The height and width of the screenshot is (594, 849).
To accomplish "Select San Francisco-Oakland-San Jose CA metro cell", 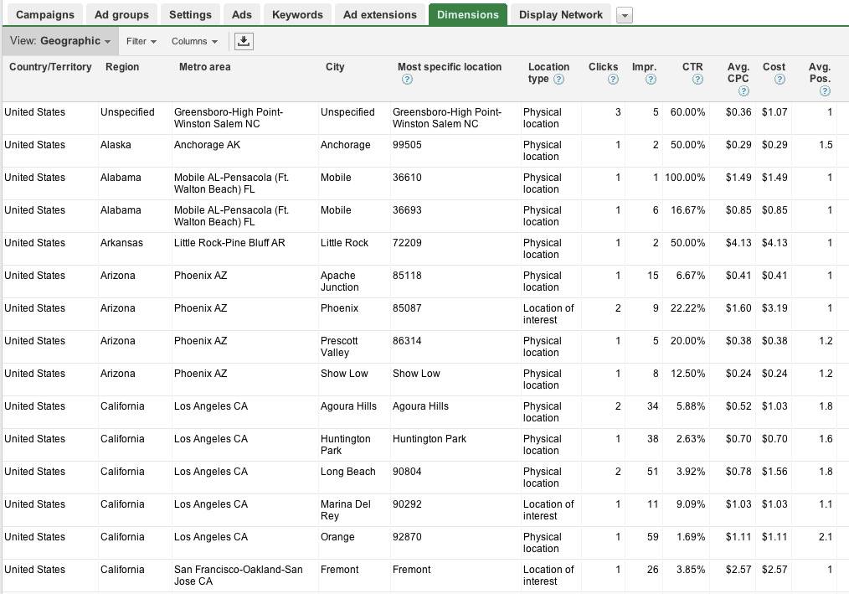I will [239, 576].
